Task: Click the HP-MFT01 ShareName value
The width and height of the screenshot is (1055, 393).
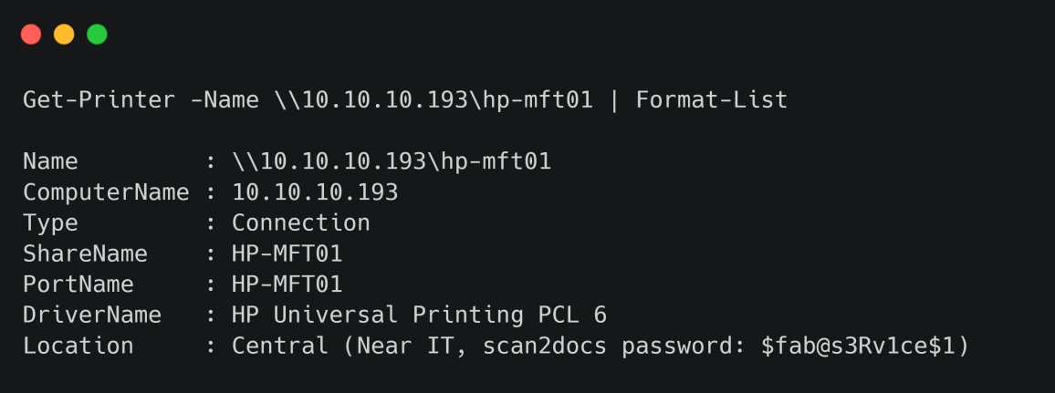Action: [x=287, y=253]
